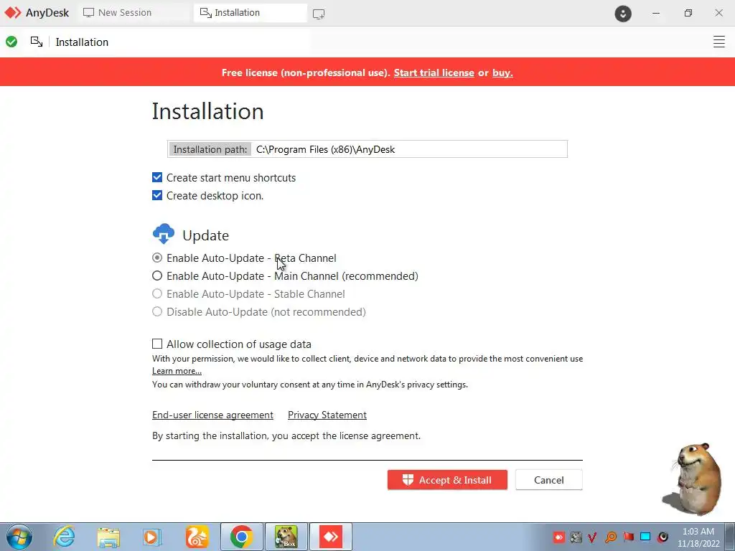Click the Show desktop strip
735x551 pixels.
[x=730, y=537]
